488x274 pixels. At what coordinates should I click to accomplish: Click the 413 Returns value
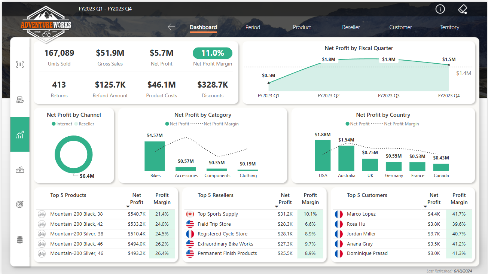[x=59, y=85]
